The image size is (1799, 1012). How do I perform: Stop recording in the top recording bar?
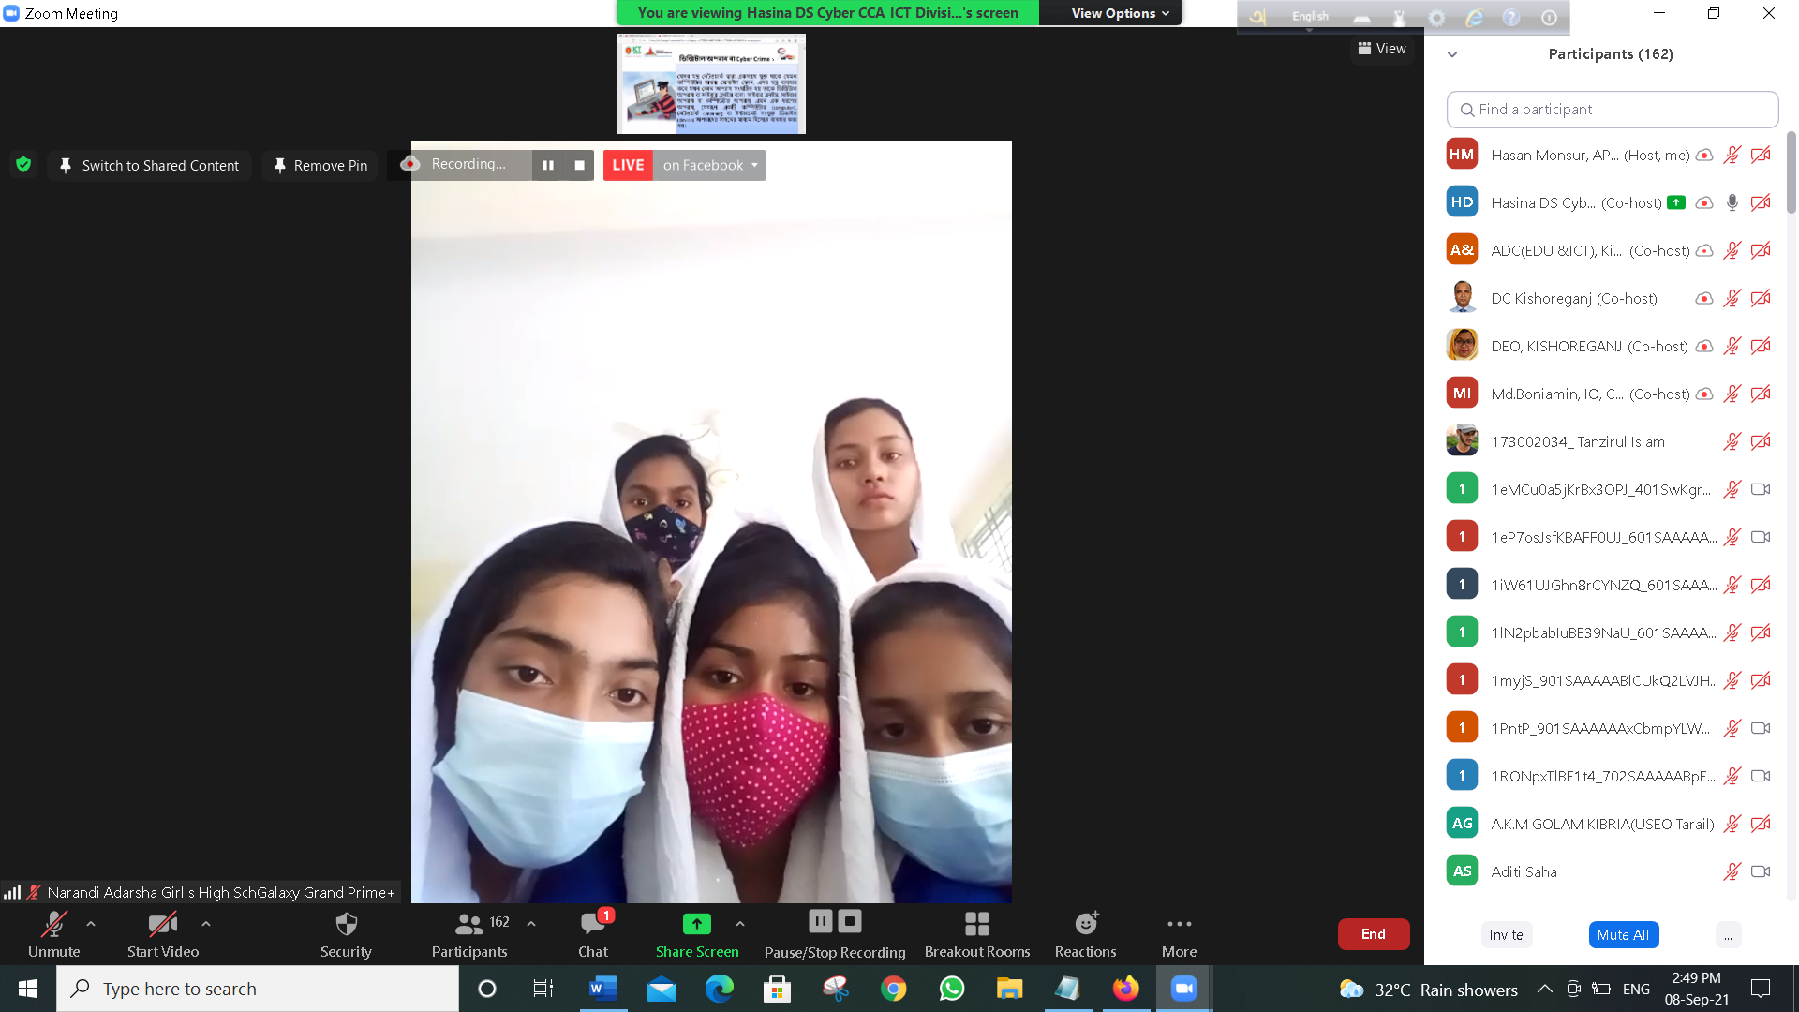point(579,165)
